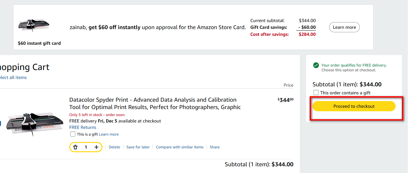Delete the Datacolor Spyder Print item
408x173 pixels.
click(114, 147)
